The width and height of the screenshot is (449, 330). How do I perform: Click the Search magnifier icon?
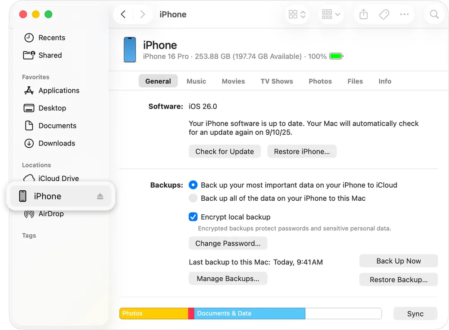pos(434,14)
